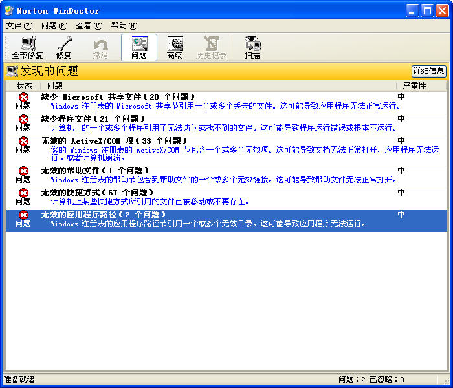Click the red error icon beside 缺少程序文件
Viewport: 453px width, 388px height.
(23, 119)
